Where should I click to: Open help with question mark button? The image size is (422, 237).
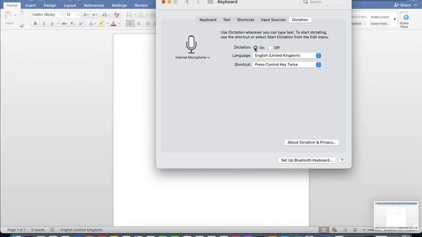(342, 161)
